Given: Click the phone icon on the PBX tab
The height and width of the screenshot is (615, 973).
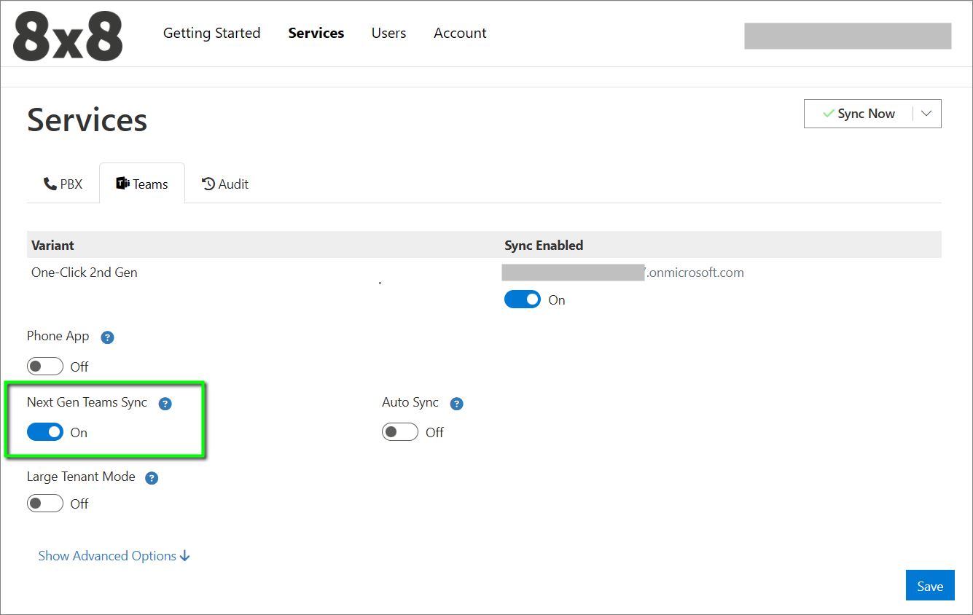Looking at the screenshot, I should [x=50, y=184].
